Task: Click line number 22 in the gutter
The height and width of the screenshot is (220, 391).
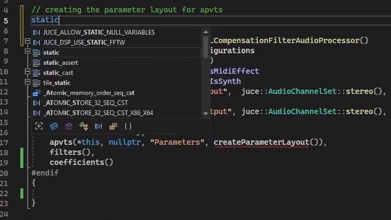Action: click(4, 194)
